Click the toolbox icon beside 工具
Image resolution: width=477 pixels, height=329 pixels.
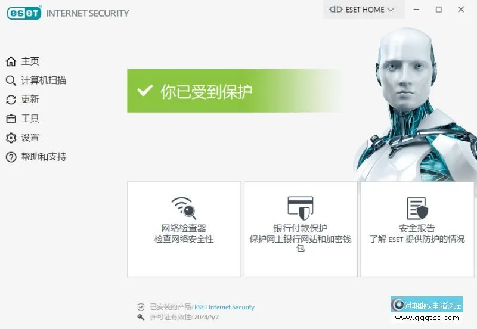click(11, 119)
